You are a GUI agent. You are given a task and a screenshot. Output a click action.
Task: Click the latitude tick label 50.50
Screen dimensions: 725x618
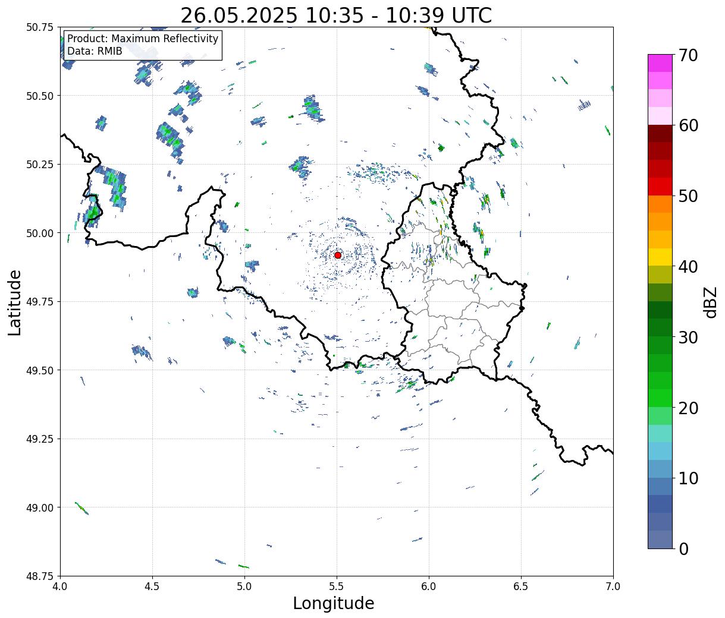pos(40,96)
